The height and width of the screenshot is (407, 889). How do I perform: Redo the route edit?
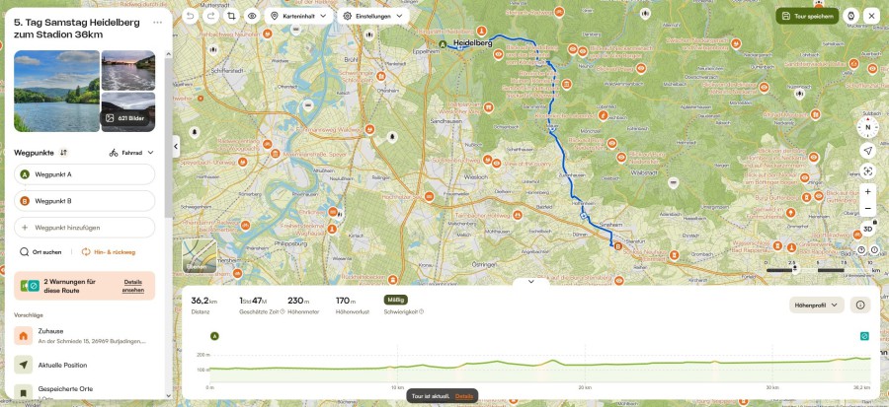click(x=210, y=16)
